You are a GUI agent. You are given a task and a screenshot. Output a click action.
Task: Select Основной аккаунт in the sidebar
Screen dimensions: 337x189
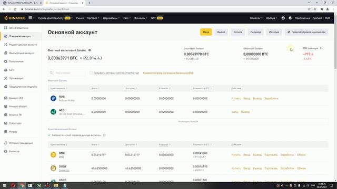(20, 36)
